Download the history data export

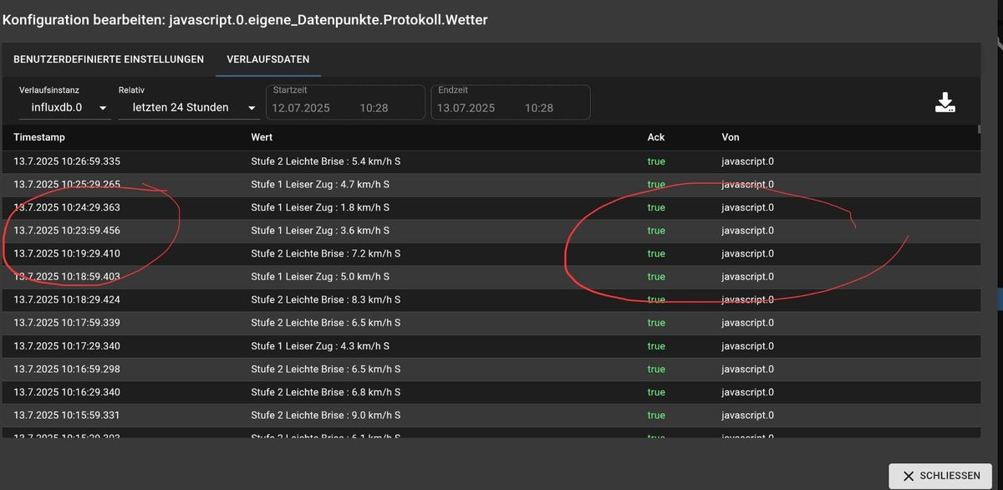pyautogui.click(x=944, y=103)
